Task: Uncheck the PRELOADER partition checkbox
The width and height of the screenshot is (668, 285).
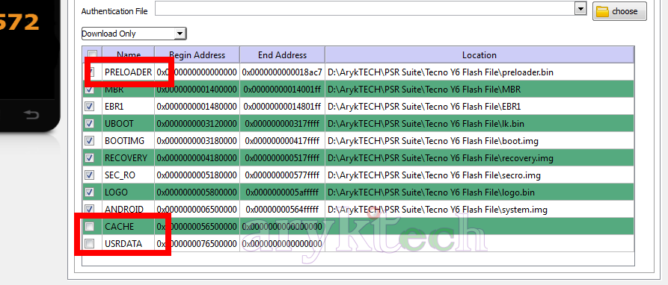Action: (x=91, y=72)
